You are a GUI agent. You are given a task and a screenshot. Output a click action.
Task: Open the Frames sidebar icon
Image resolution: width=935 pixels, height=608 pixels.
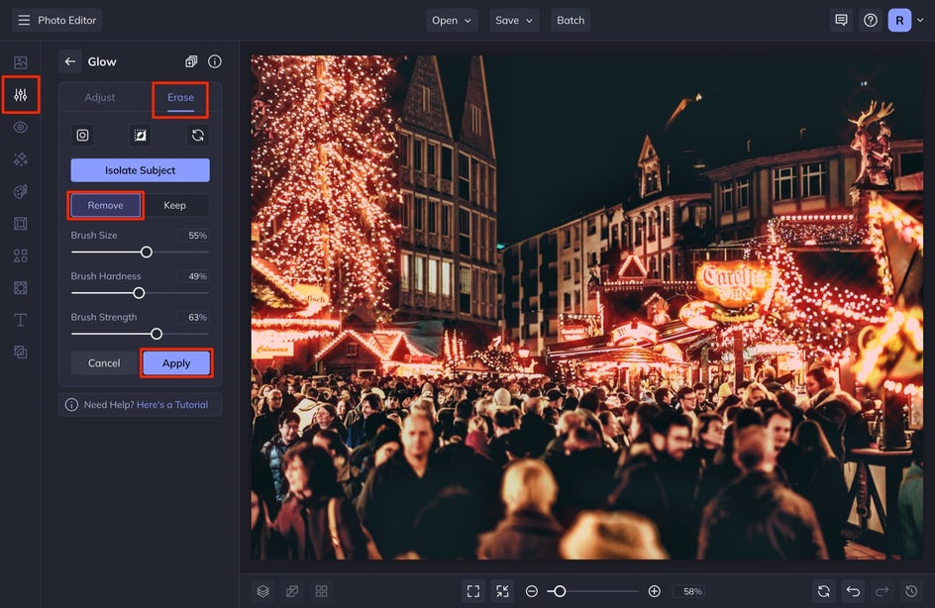click(x=20, y=224)
